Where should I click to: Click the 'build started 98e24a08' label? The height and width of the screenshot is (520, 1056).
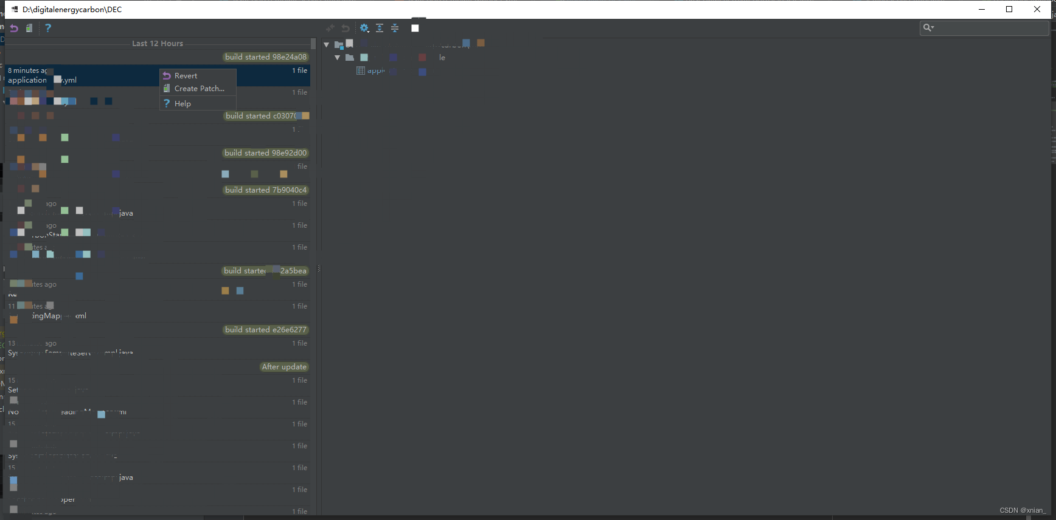tap(266, 57)
